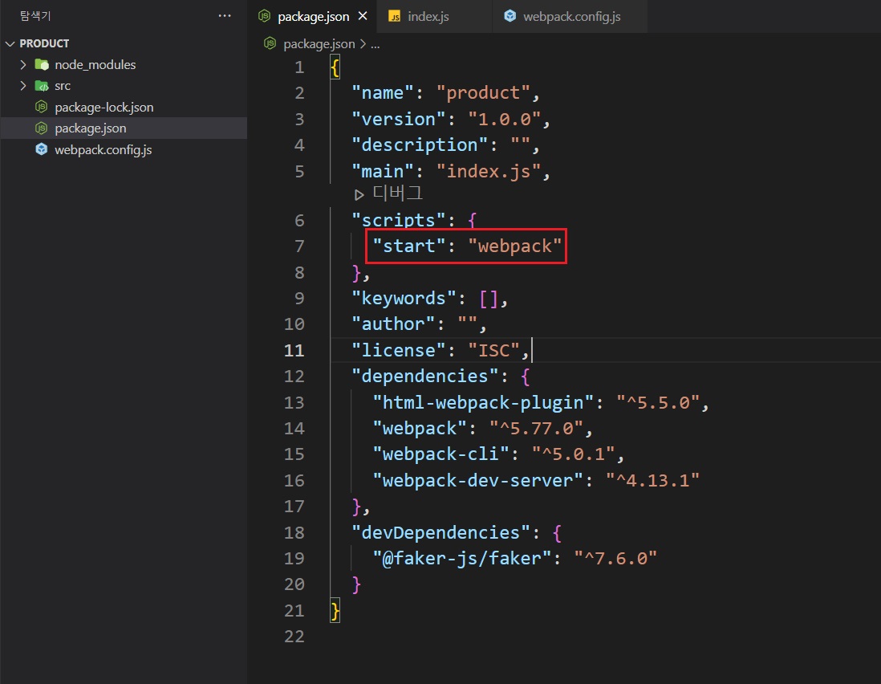The width and height of the screenshot is (881, 684).
Task: Click the Node icon in the breadcrumb
Action: (270, 43)
